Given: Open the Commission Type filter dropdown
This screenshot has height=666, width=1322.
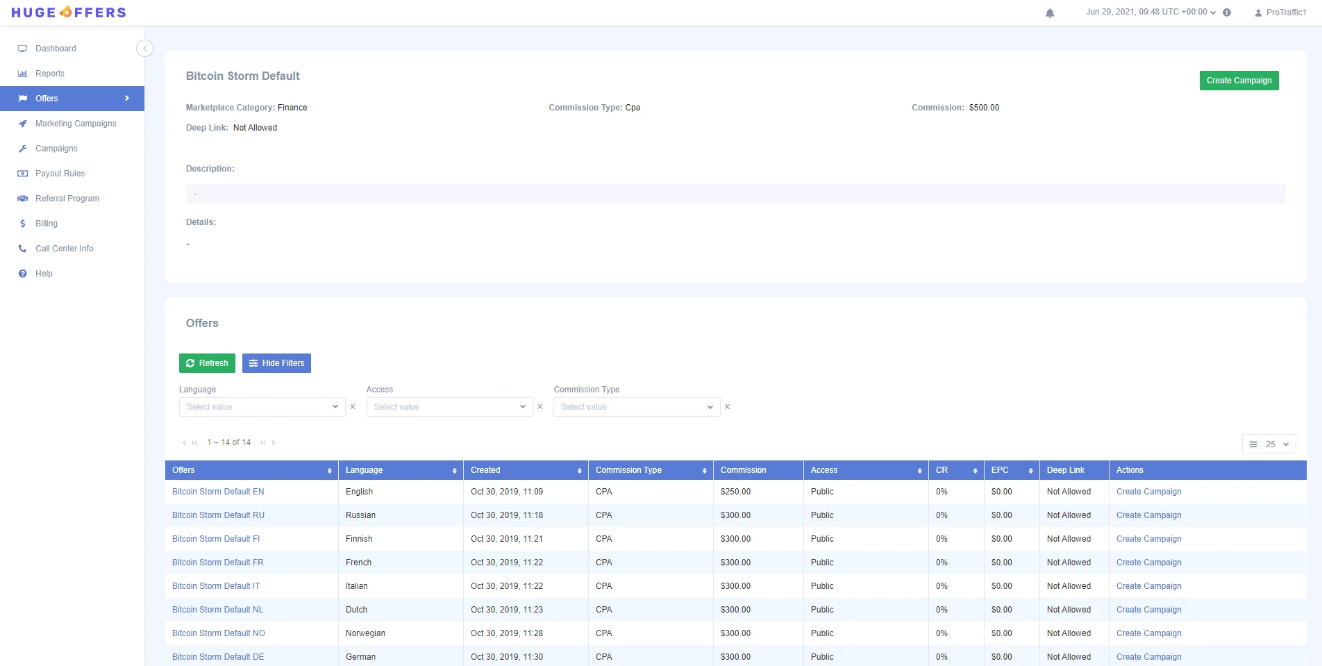Looking at the screenshot, I should click(x=637, y=407).
